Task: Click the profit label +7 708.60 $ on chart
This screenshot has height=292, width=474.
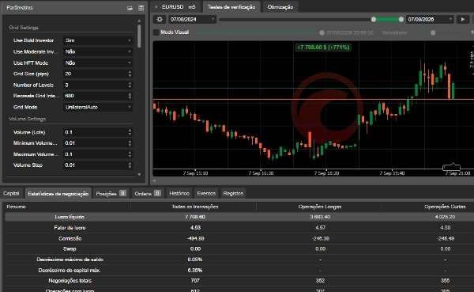Action: point(323,47)
